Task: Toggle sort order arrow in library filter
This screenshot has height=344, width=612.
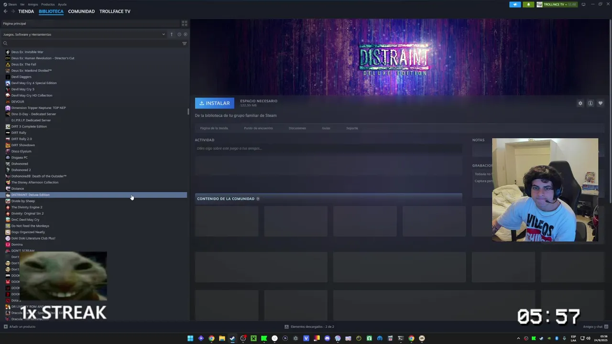Action: click(x=172, y=34)
